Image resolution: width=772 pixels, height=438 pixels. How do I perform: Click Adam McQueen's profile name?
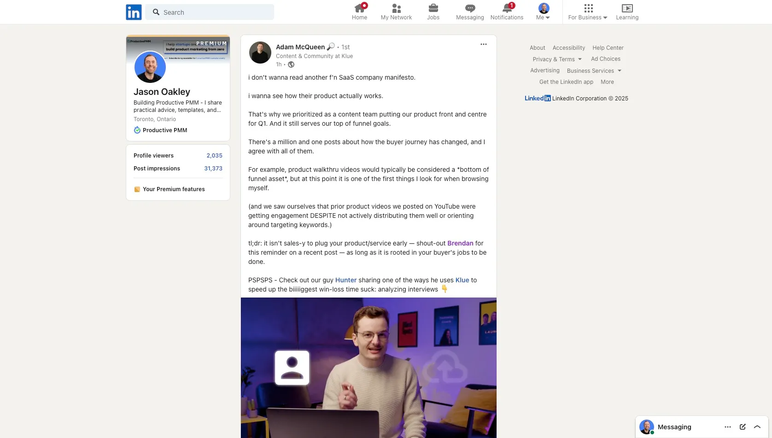(x=300, y=47)
